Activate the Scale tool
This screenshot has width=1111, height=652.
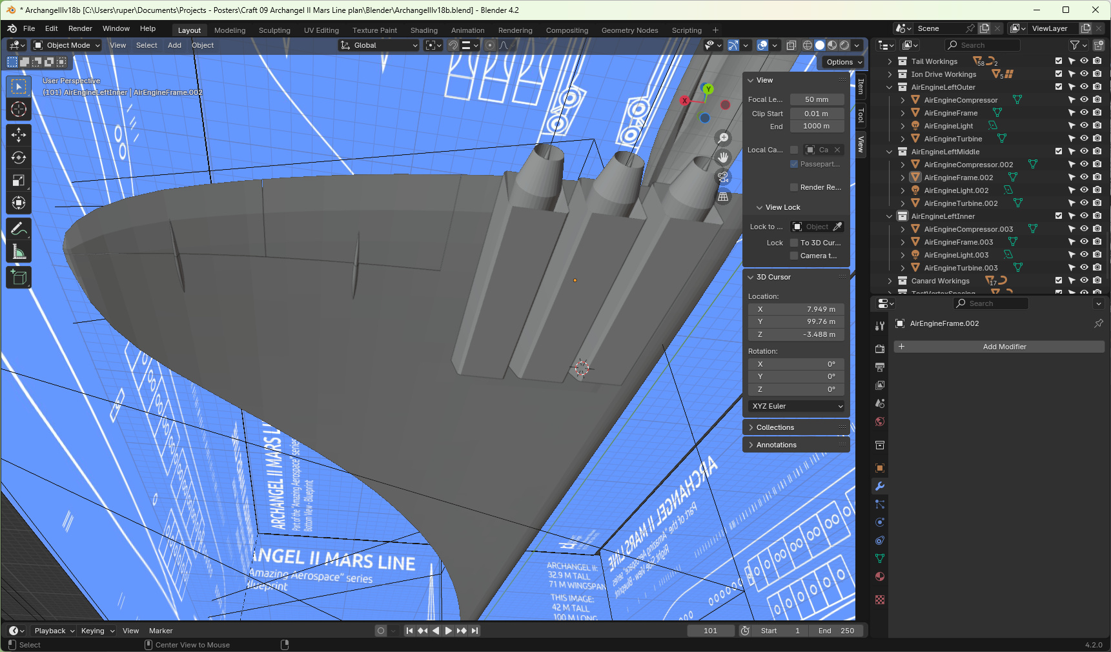click(19, 180)
